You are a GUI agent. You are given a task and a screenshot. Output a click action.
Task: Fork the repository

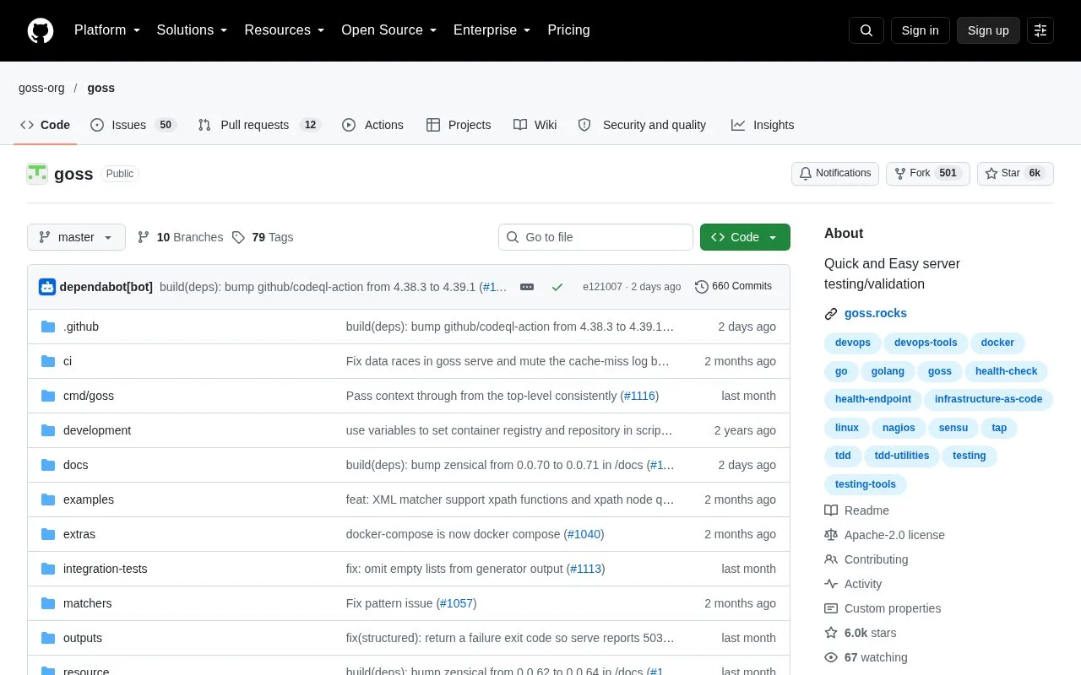point(928,174)
